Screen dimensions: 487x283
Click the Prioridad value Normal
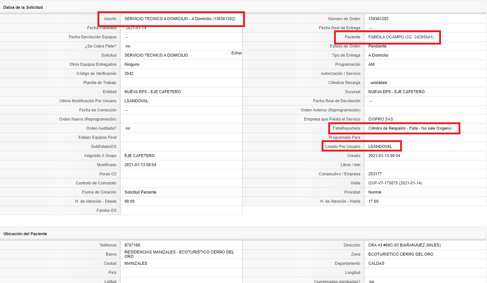[375, 192]
